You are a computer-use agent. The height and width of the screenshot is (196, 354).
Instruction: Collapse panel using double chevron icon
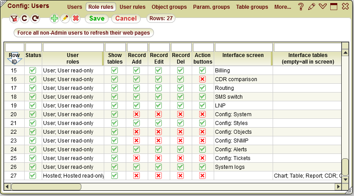[x=323, y=7]
